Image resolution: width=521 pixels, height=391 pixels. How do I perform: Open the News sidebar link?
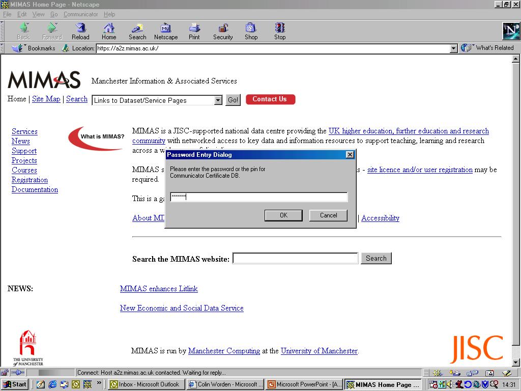click(x=20, y=141)
